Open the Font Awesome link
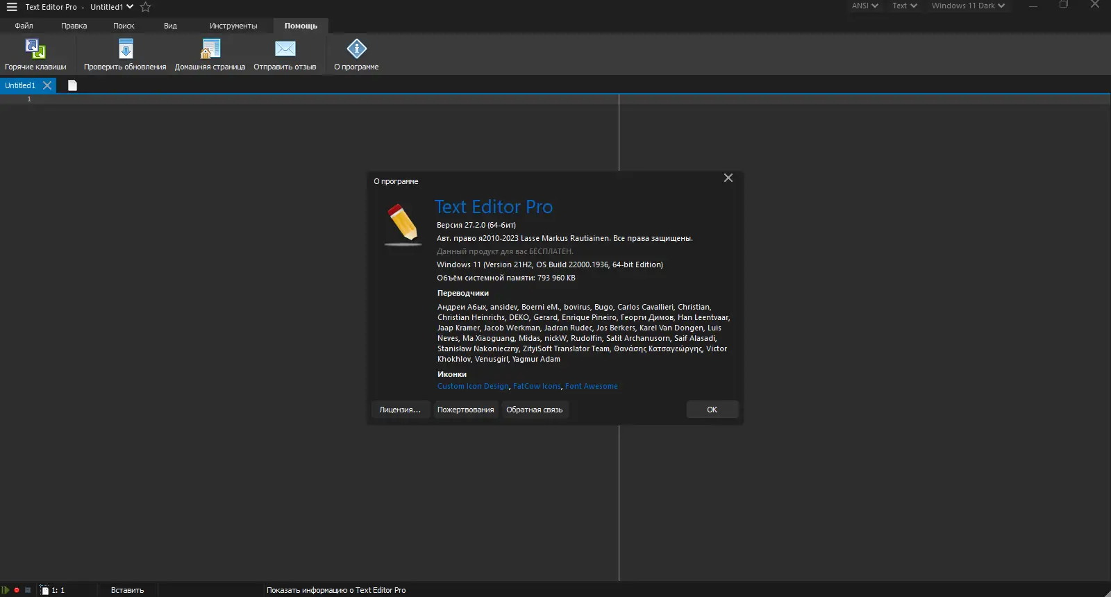The height and width of the screenshot is (597, 1111). 591,386
